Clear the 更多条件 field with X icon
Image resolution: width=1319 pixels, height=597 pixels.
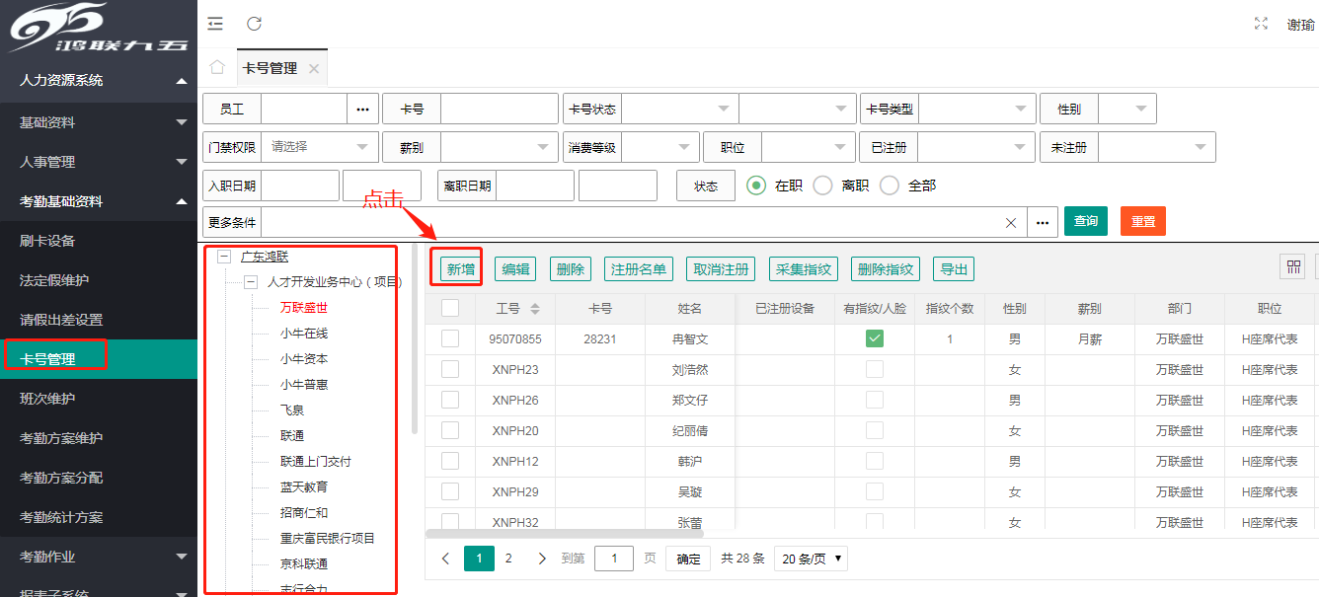point(1011,223)
